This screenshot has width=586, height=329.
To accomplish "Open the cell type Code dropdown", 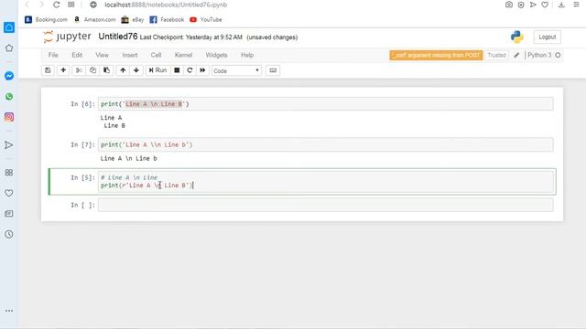I will click(236, 70).
